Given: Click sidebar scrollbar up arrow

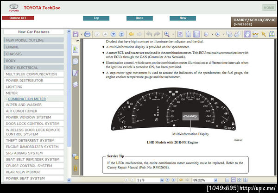Looking at the screenshot, I should 69,31.
